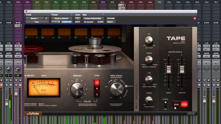Click the Softube logo
The width and height of the screenshot is (221, 124).
point(33,114)
